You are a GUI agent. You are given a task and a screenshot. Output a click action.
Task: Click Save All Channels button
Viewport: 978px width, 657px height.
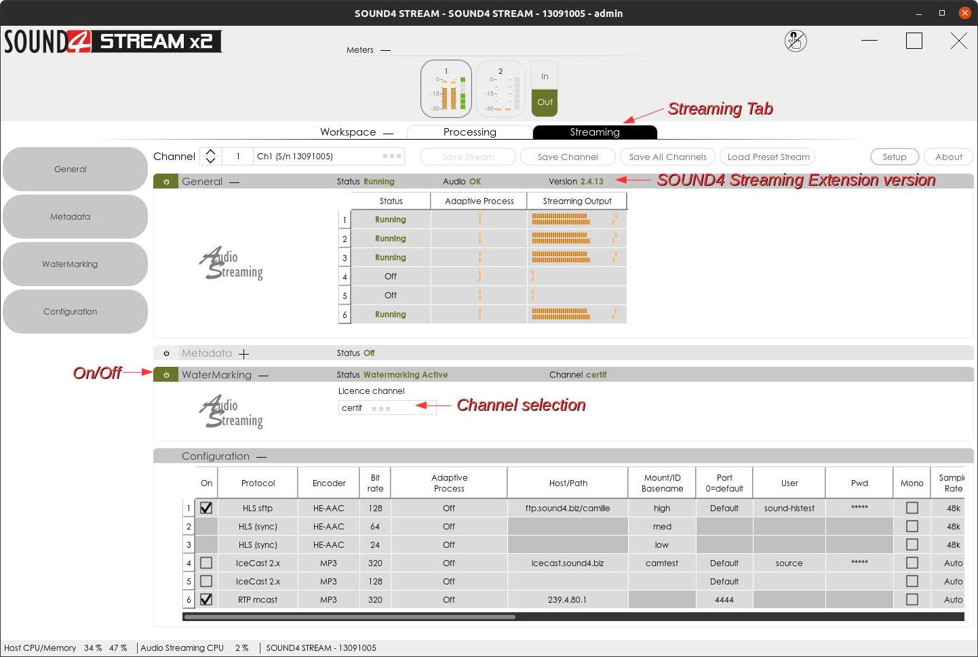click(667, 157)
